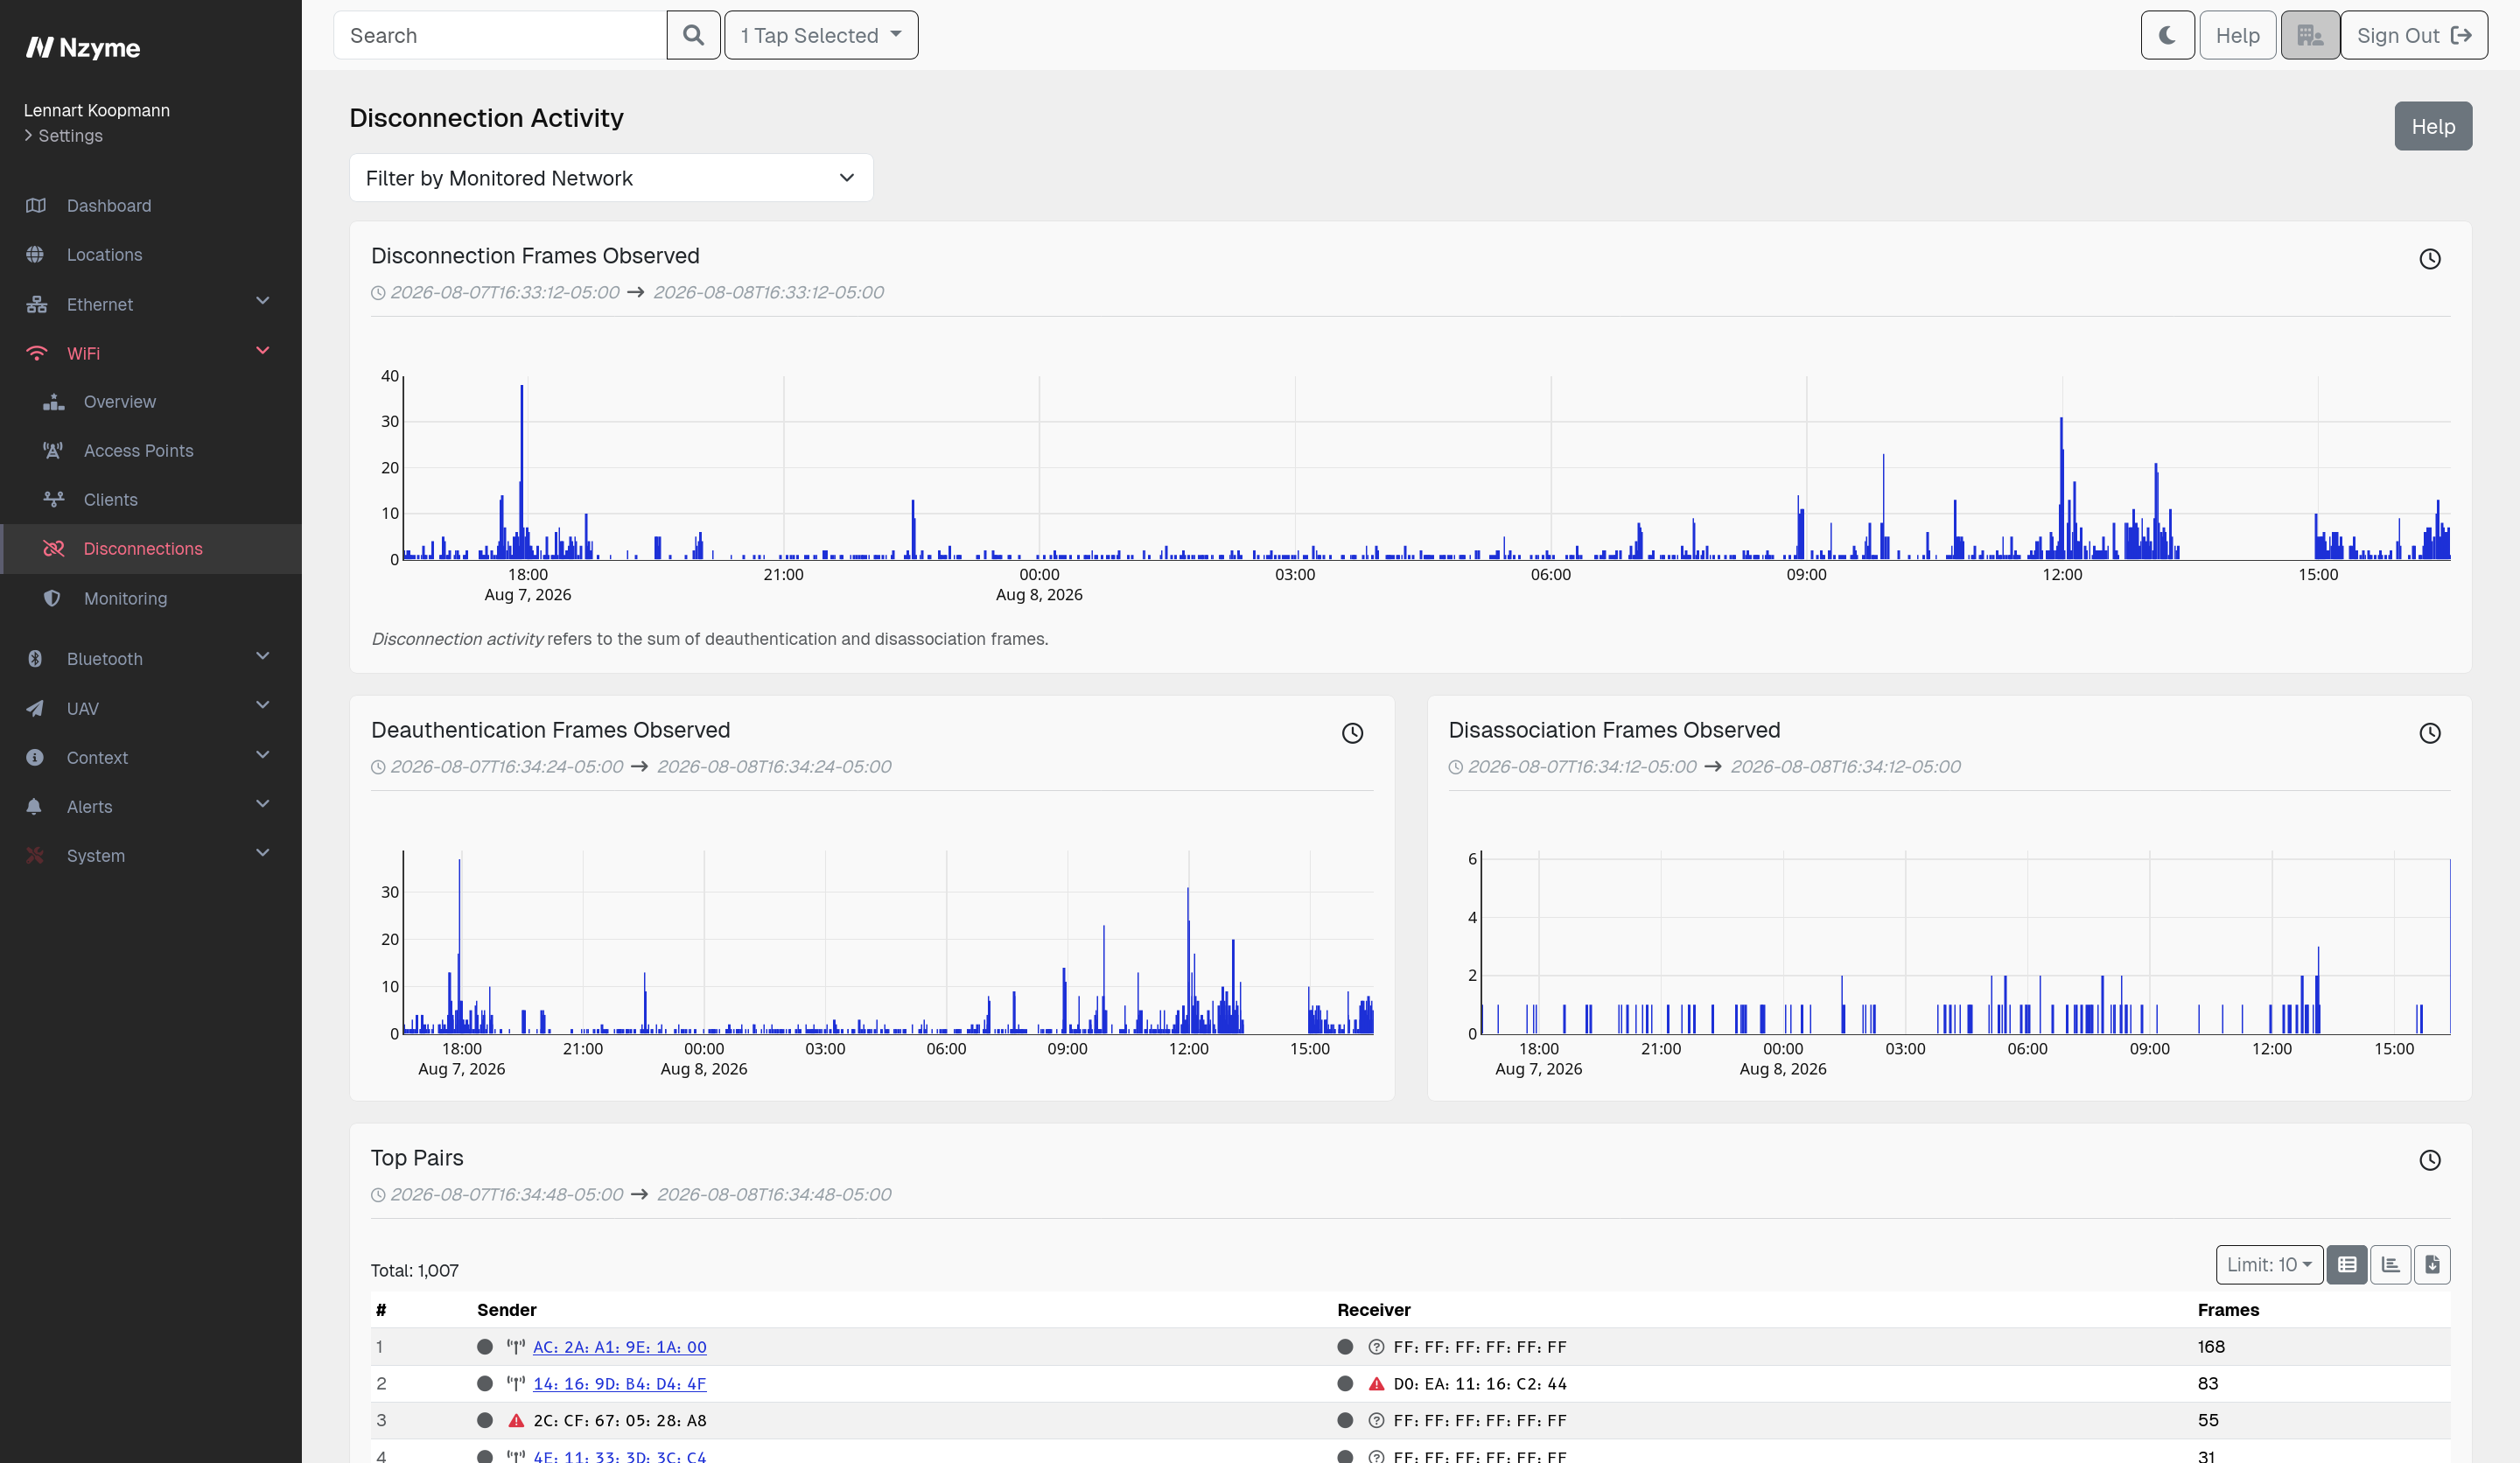Click the gray Help button beside page title
The height and width of the screenshot is (1463, 2520).
[x=2432, y=126]
